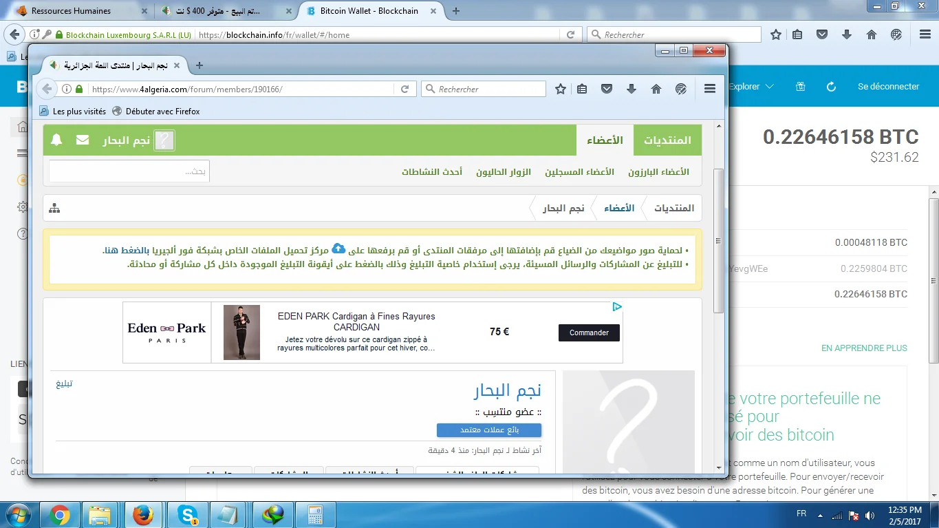Click the downloads arrow in foreground toolbar
939x528 pixels.
632,89
